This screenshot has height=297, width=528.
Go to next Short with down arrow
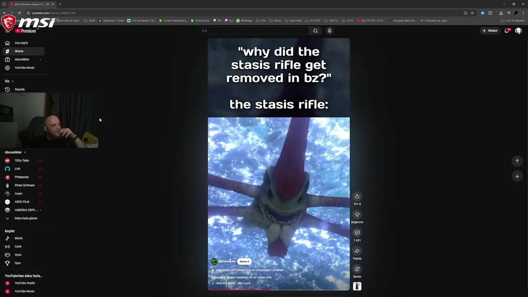(517, 176)
